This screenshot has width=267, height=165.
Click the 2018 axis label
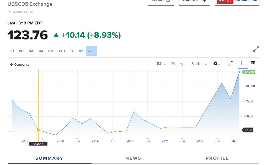pos(60,141)
